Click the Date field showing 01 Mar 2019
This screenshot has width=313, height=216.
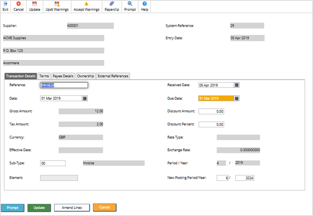(x=61, y=98)
